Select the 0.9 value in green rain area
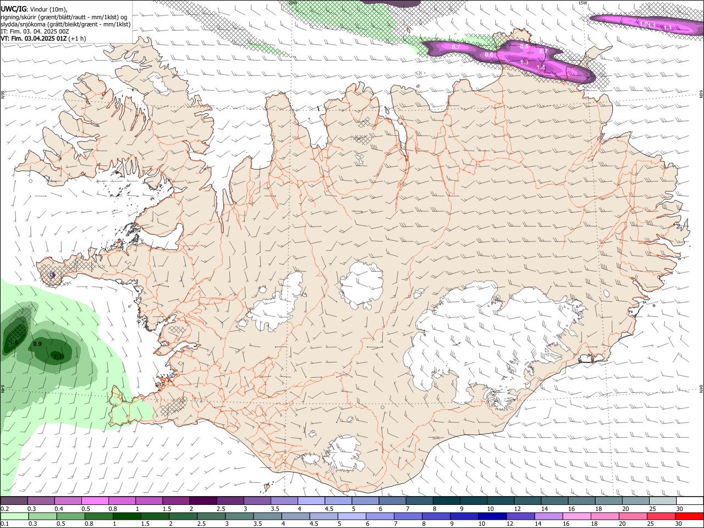 (37, 344)
